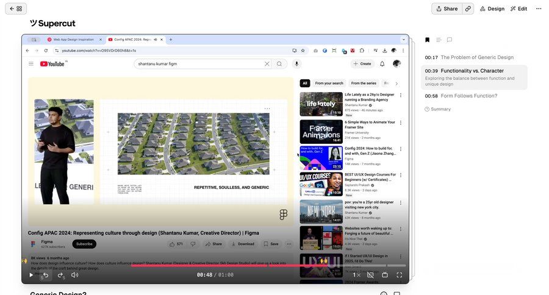Open the Edit mode

pyautogui.click(x=519, y=9)
